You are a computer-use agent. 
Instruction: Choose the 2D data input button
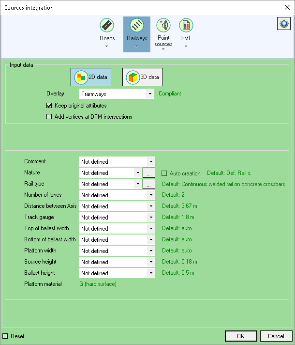[91, 77]
